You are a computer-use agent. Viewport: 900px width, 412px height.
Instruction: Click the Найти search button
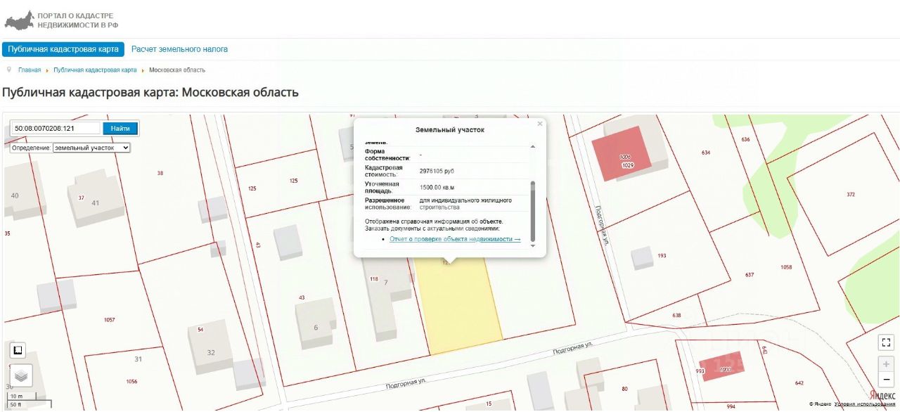pyautogui.click(x=120, y=129)
